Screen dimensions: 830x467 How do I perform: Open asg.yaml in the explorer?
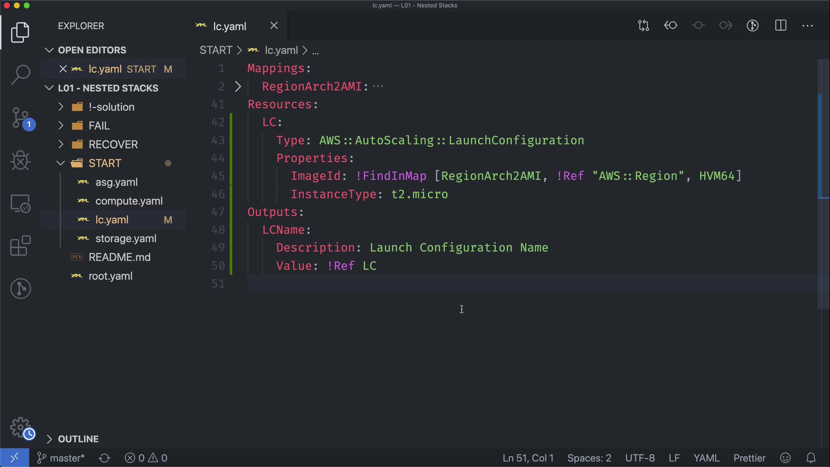116,182
